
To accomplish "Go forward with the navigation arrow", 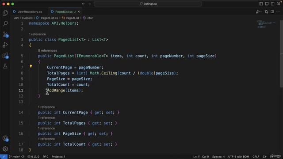I will (x=89, y=4).
